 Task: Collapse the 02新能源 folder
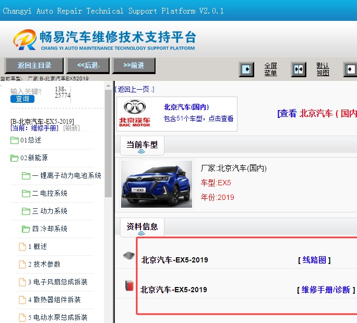tap(29, 158)
